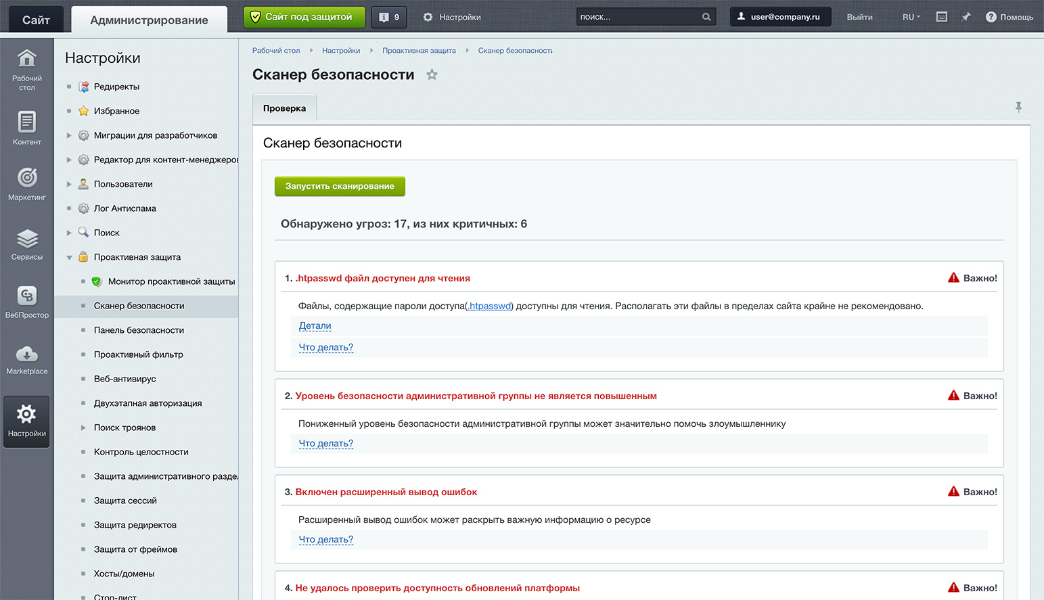The image size is (1044, 600).
Task: Select the Проверка tab
Action: coord(284,108)
